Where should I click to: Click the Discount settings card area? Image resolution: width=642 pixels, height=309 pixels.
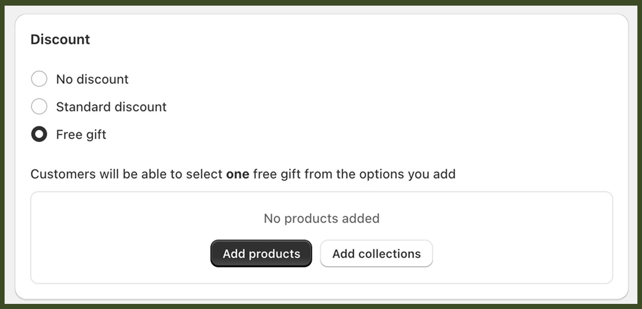coord(321,153)
